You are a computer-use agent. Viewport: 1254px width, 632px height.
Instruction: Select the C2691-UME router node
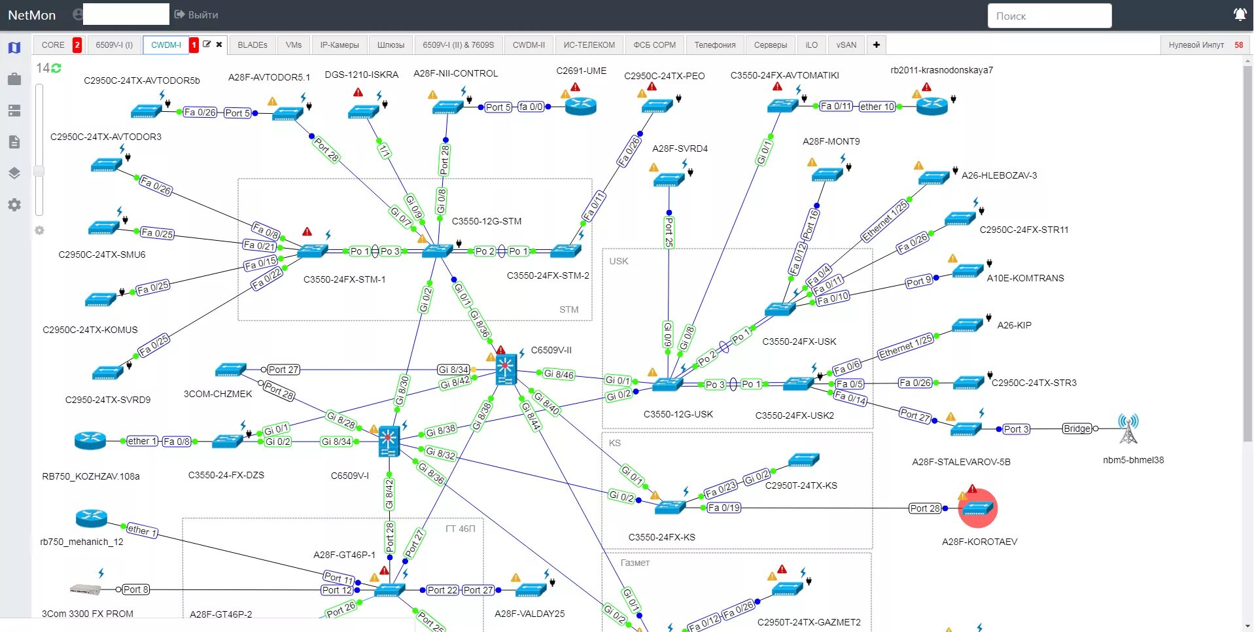tap(581, 105)
